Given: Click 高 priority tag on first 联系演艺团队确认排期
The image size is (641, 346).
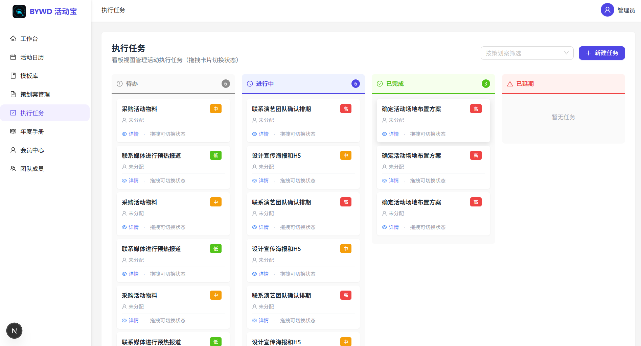Looking at the screenshot, I should 346,109.
